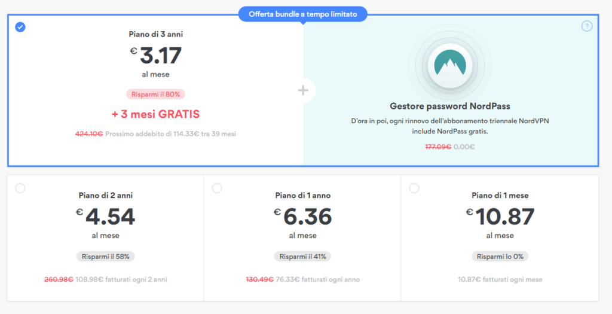Open the question mark help icon
The height and width of the screenshot is (314, 612).
pos(587,26)
